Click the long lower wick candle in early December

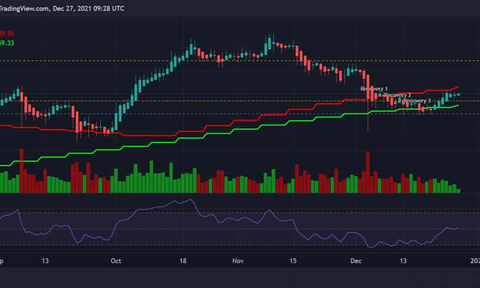click(368, 103)
